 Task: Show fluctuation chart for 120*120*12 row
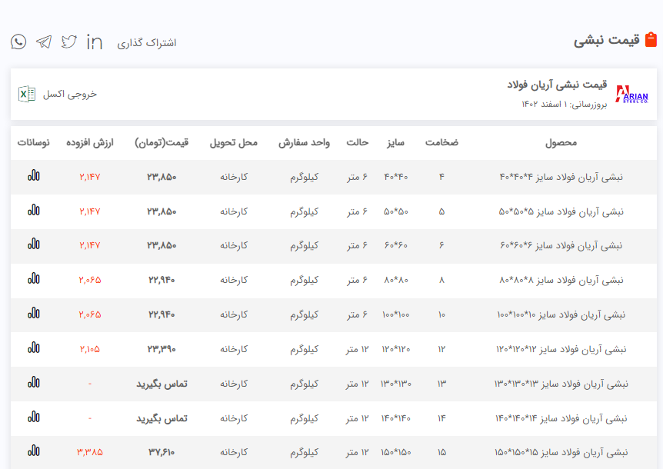[34, 348]
